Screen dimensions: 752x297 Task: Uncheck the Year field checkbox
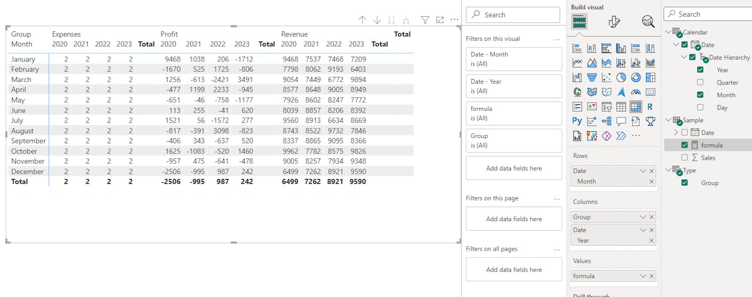pos(700,70)
